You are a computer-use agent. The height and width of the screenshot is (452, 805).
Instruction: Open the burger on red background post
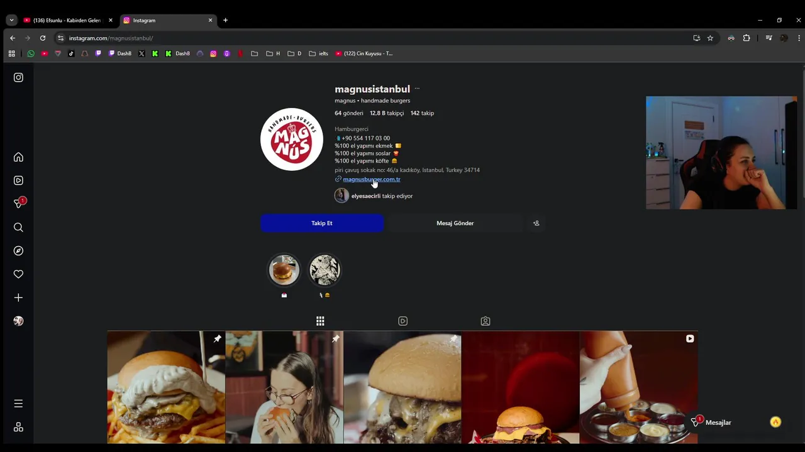click(520, 387)
